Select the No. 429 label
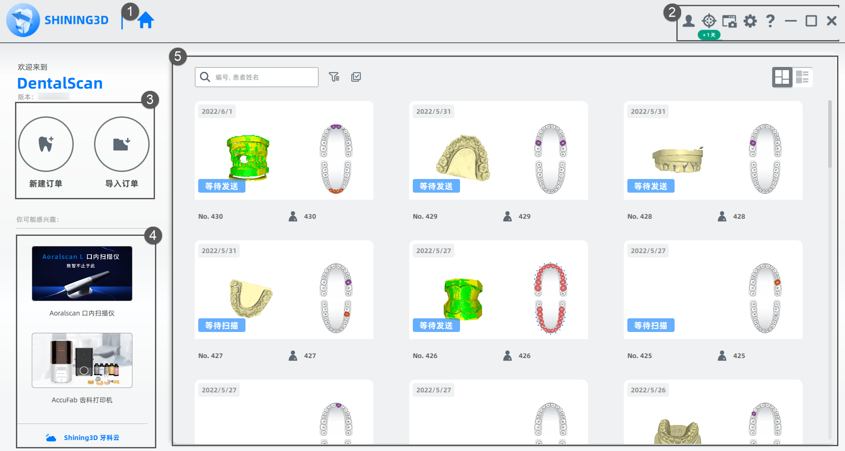 [425, 216]
